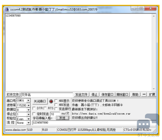Open the Even parity dropdown
The height and width of the screenshot is (140, 162).
tap(28, 119)
